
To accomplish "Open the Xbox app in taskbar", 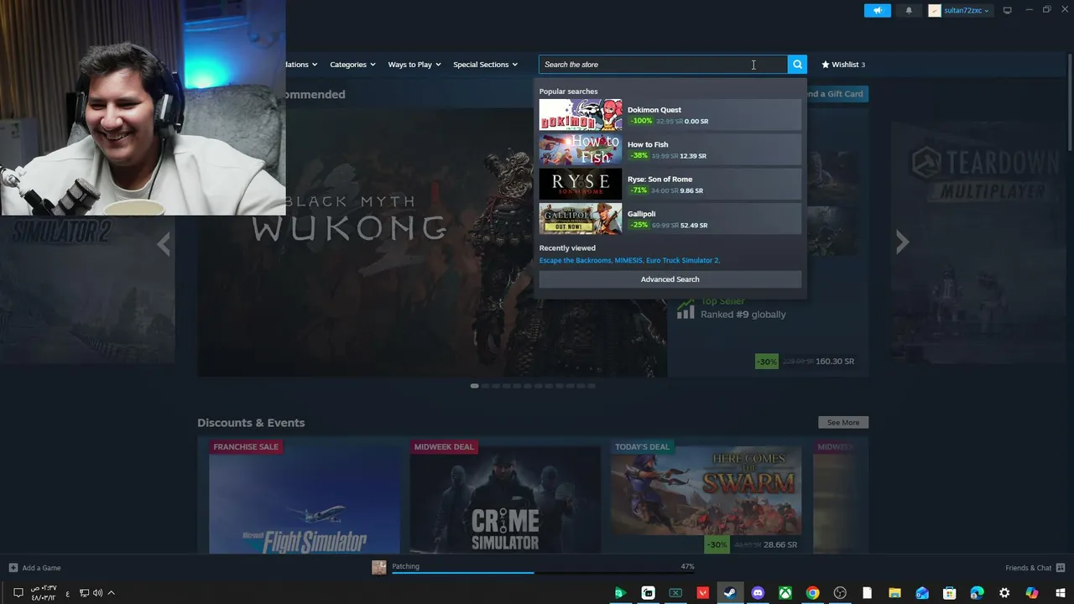I will [785, 593].
